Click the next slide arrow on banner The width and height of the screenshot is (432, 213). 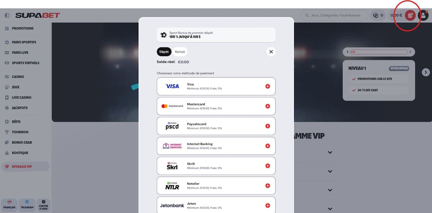[426, 72]
